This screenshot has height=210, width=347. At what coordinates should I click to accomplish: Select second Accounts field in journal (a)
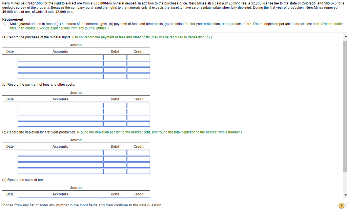coord(60,64)
